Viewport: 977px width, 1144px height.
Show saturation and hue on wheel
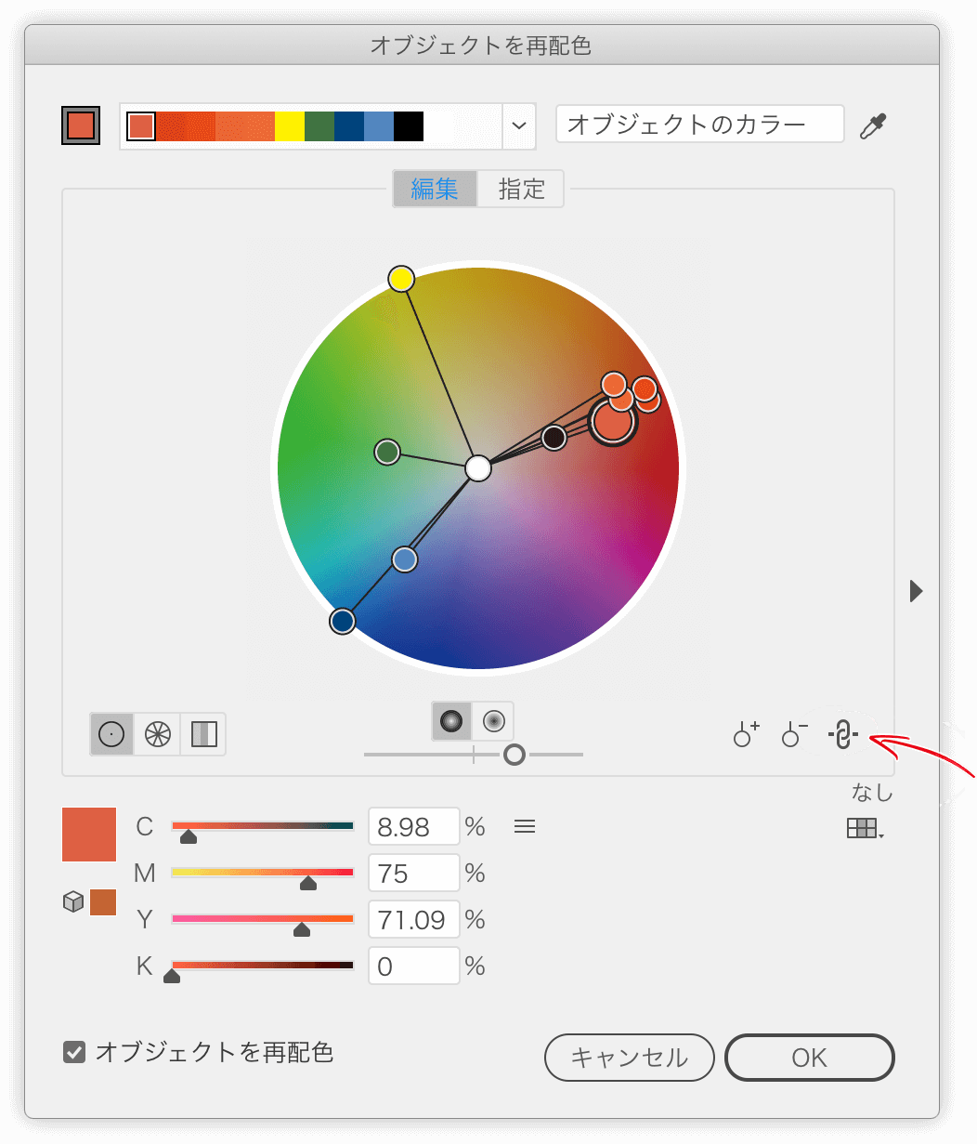coord(452,721)
